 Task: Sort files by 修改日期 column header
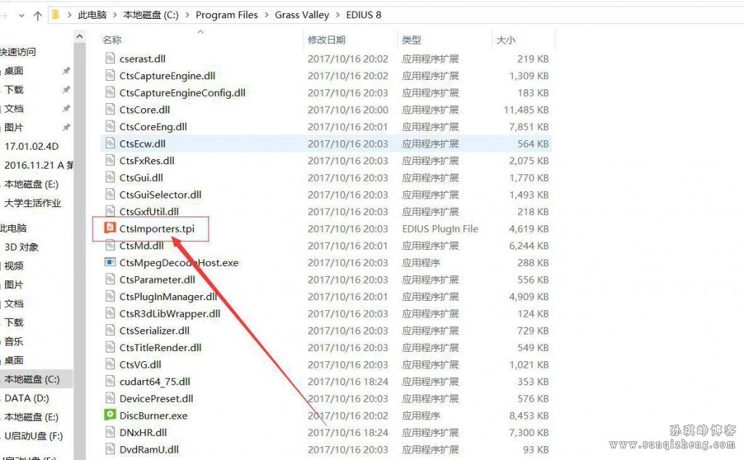[326, 40]
